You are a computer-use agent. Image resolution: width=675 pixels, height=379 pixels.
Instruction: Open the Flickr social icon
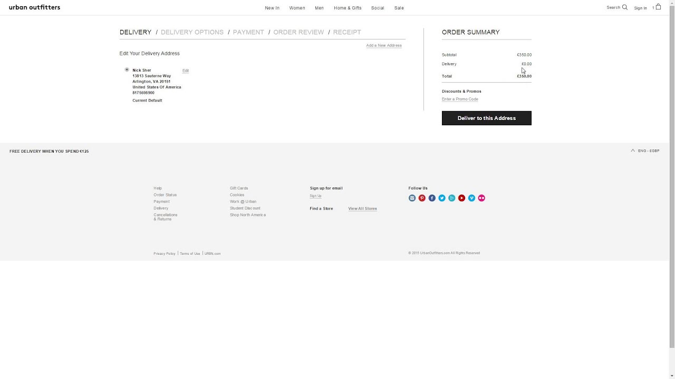point(481,198)
